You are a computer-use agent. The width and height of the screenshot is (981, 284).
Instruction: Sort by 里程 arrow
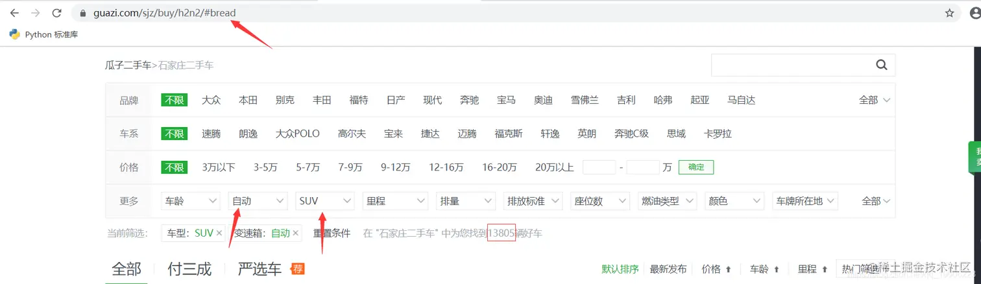click(813, 268)
